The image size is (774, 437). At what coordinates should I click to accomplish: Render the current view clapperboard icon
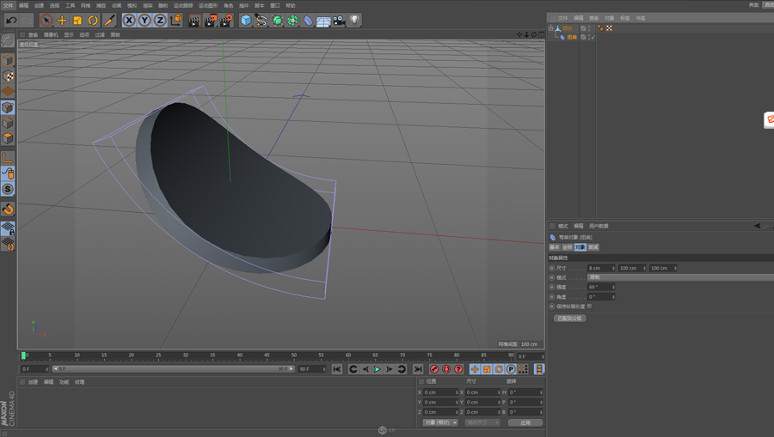tap(194, 21)
